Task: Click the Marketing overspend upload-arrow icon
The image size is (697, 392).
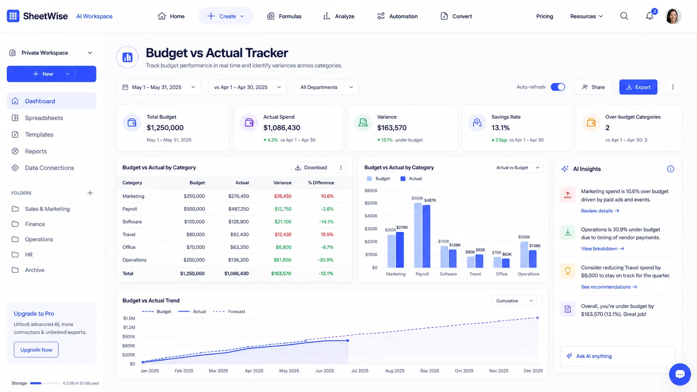Action: 568,195
